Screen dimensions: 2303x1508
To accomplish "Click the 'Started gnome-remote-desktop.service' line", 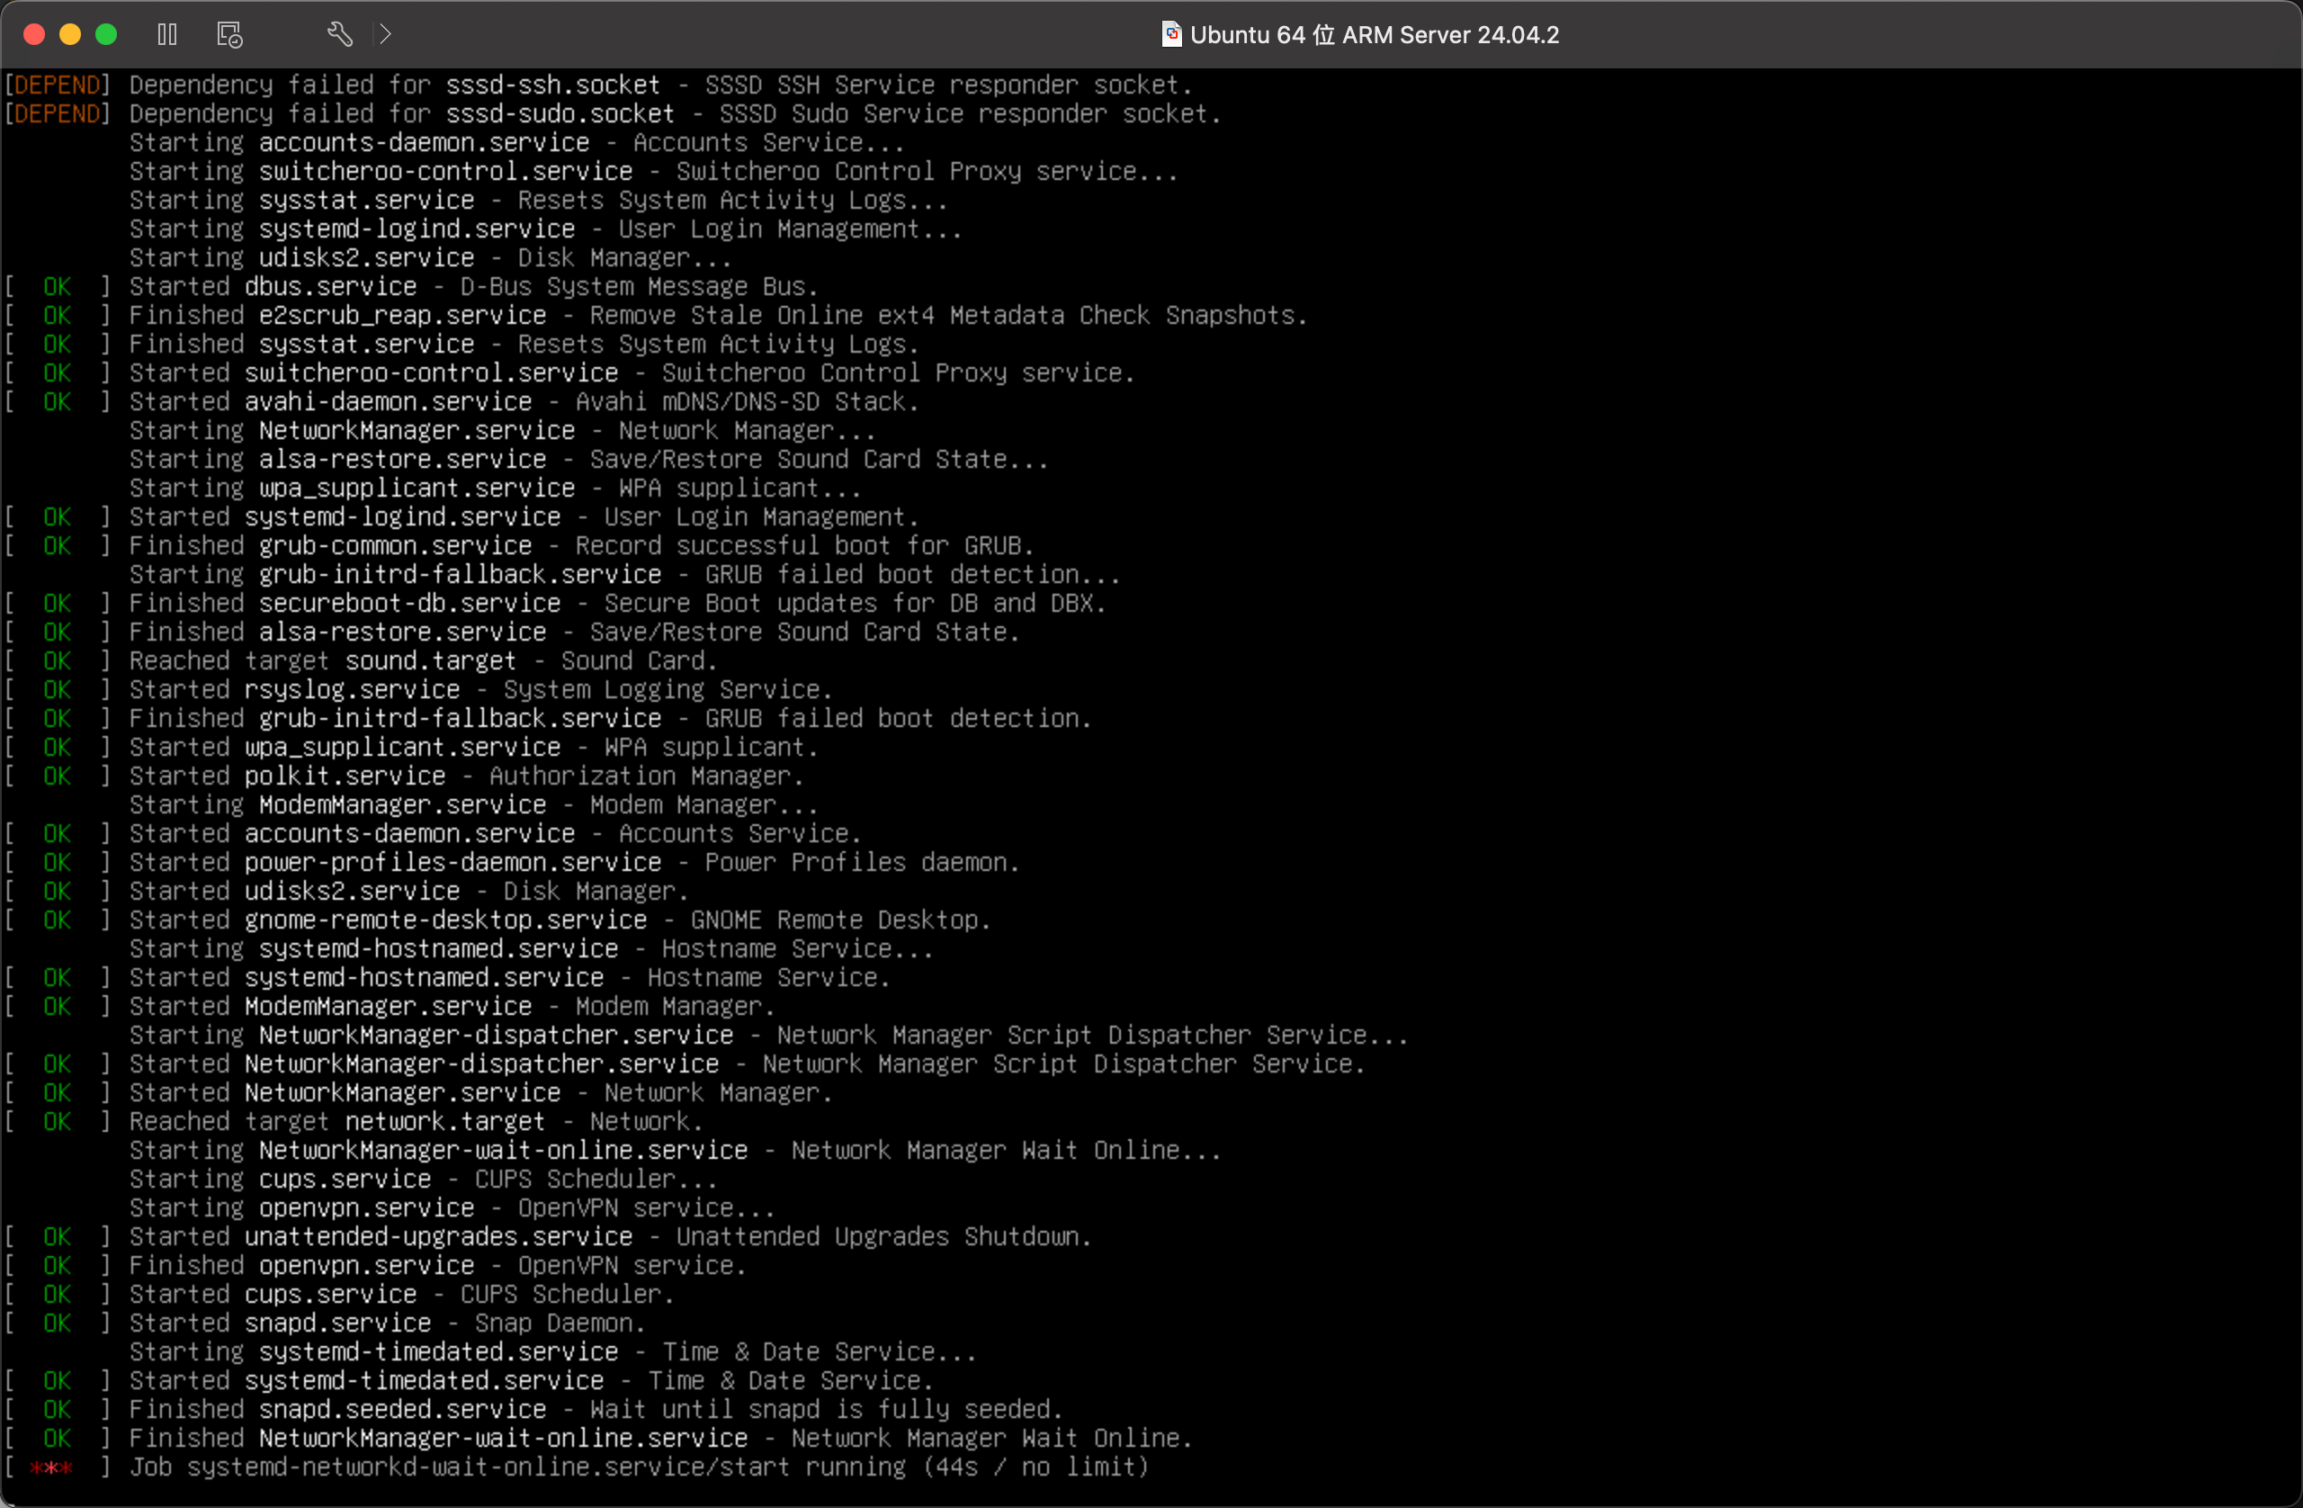I will pos(498,920).
